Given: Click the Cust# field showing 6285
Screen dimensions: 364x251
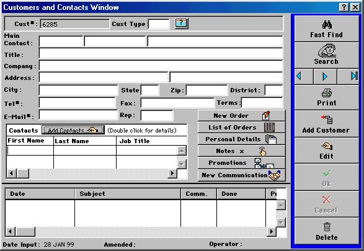Looking at the screenshot, I should (x=74, y=24).
